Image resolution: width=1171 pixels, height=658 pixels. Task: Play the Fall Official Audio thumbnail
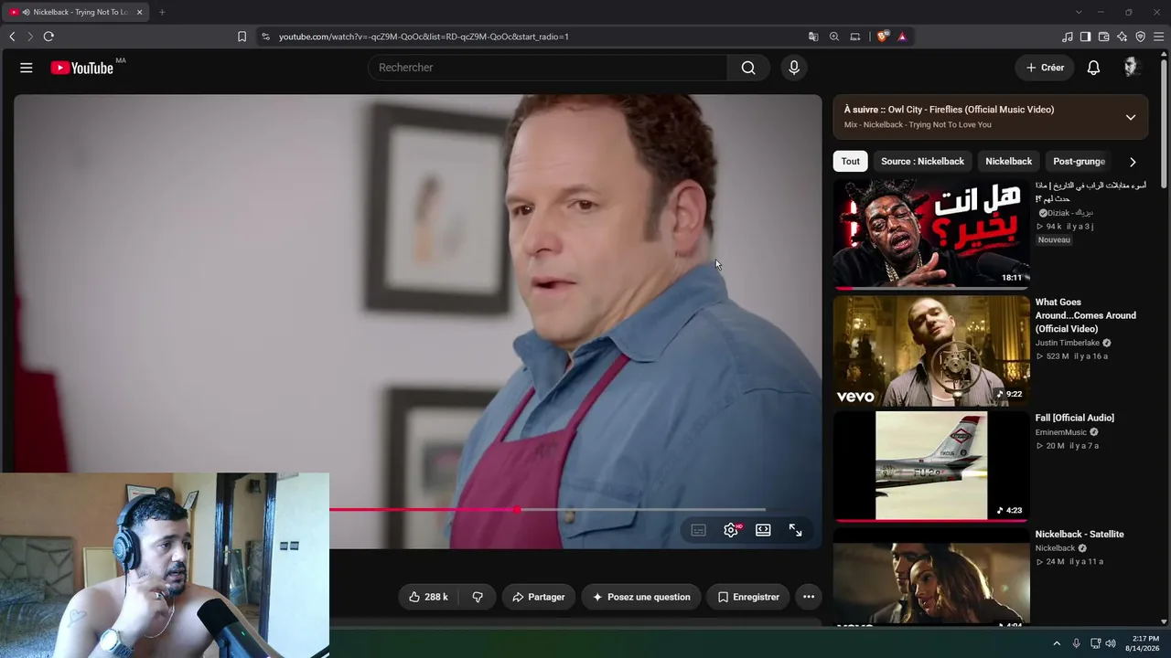pyautogui.click(x=931, y=466)
